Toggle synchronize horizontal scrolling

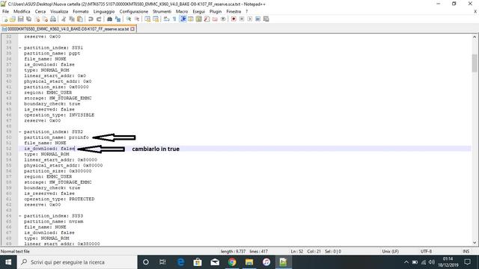pyautogui.click(x=156, y=19)
